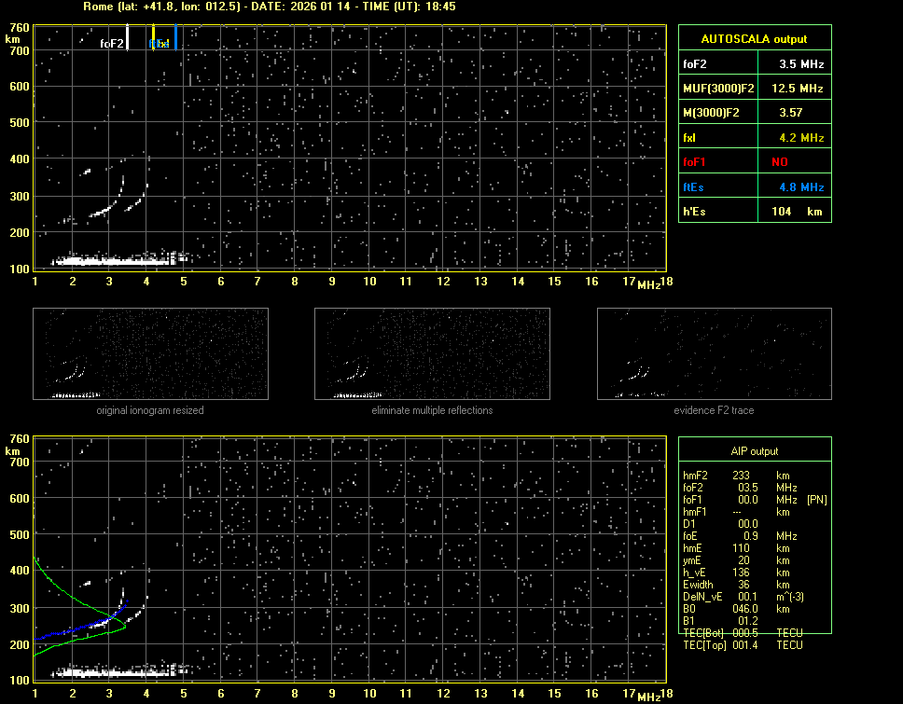Image resolution: width=903 pixels, height=704 pixels.
Task: Click the blue F2 trace fit on bottom ionogram
Action: 93,623
